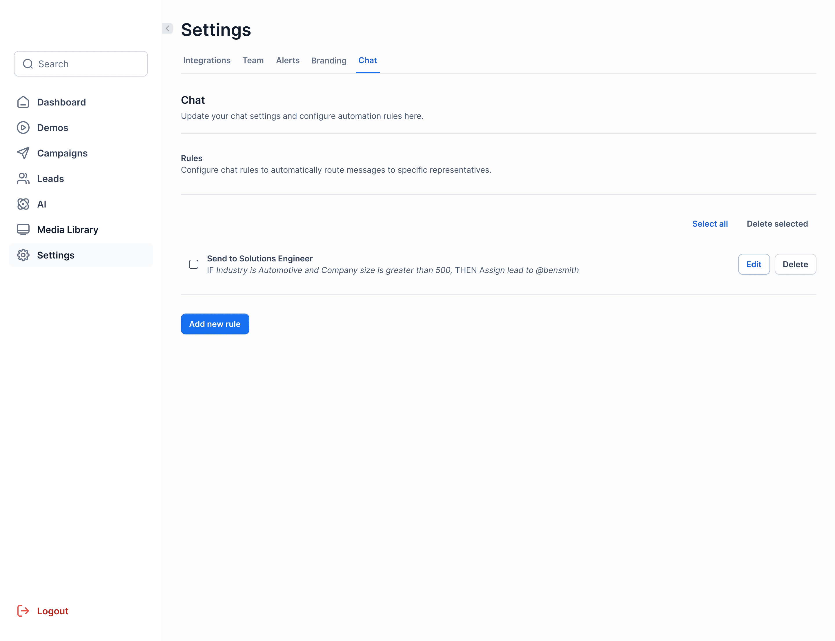Screen dimensions: 835x641
Task: Click the Chat section heading
Action: click(x=193, y=100)
